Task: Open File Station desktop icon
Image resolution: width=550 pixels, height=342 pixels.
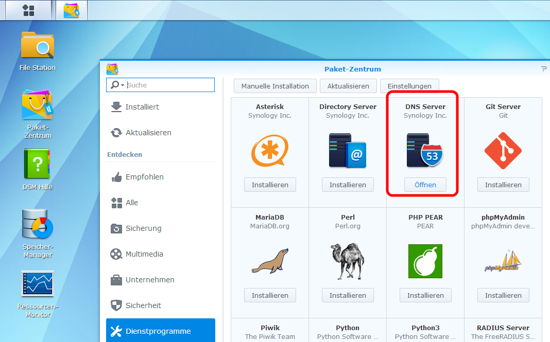Action: (x=38, y=46)
